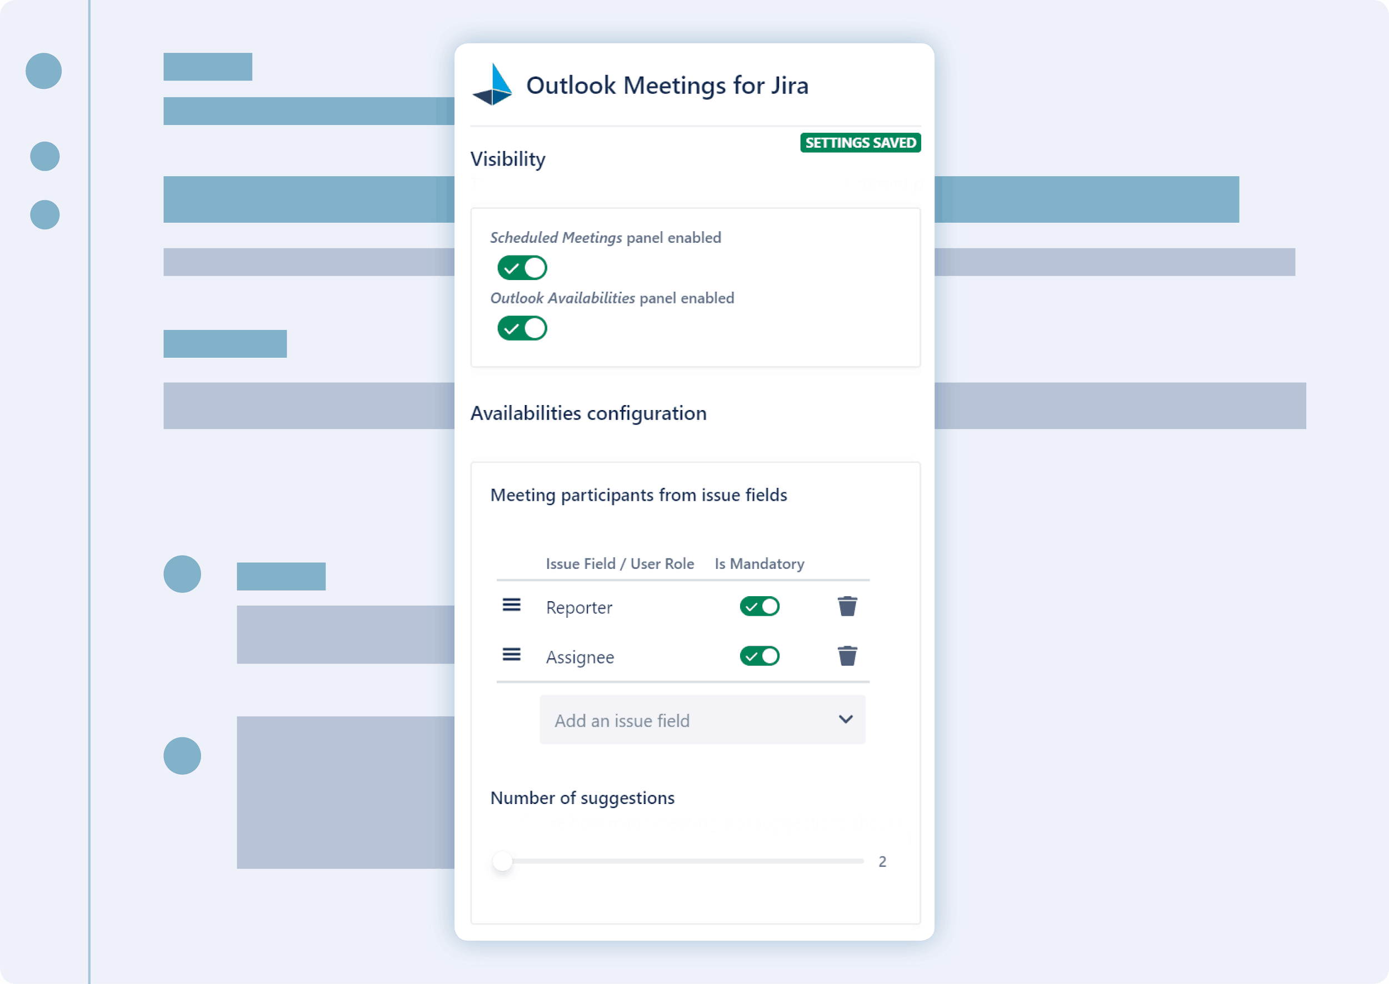Image resolution: width=1389 pixels, height=984 pixels.
Task: Delete the Assignee participant row
Action: click(847, 656)
